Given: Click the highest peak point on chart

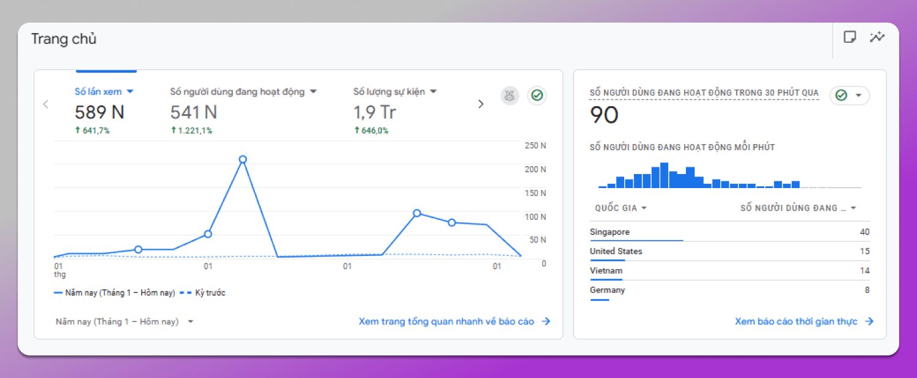Looking at the screenshot, I should pyautogui.click(x=243, y=159).
